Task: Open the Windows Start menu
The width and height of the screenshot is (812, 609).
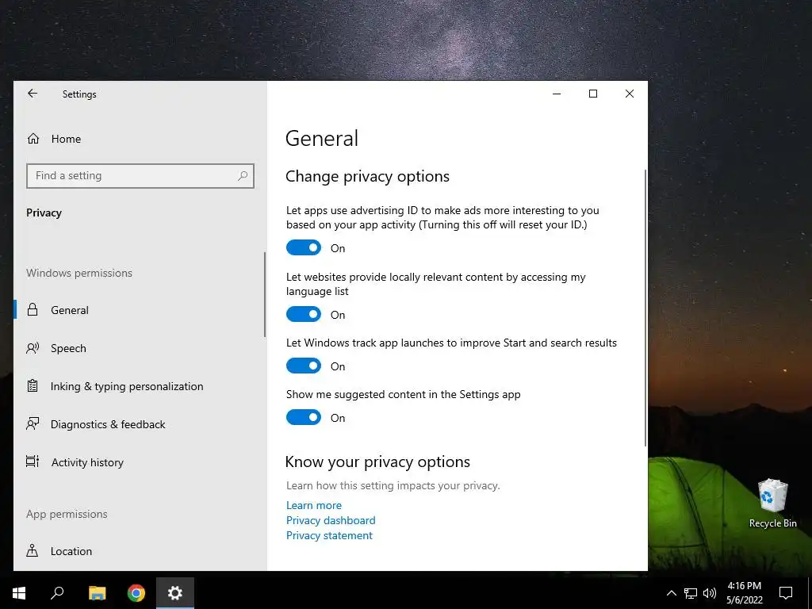Action: [x=19, y=593]
